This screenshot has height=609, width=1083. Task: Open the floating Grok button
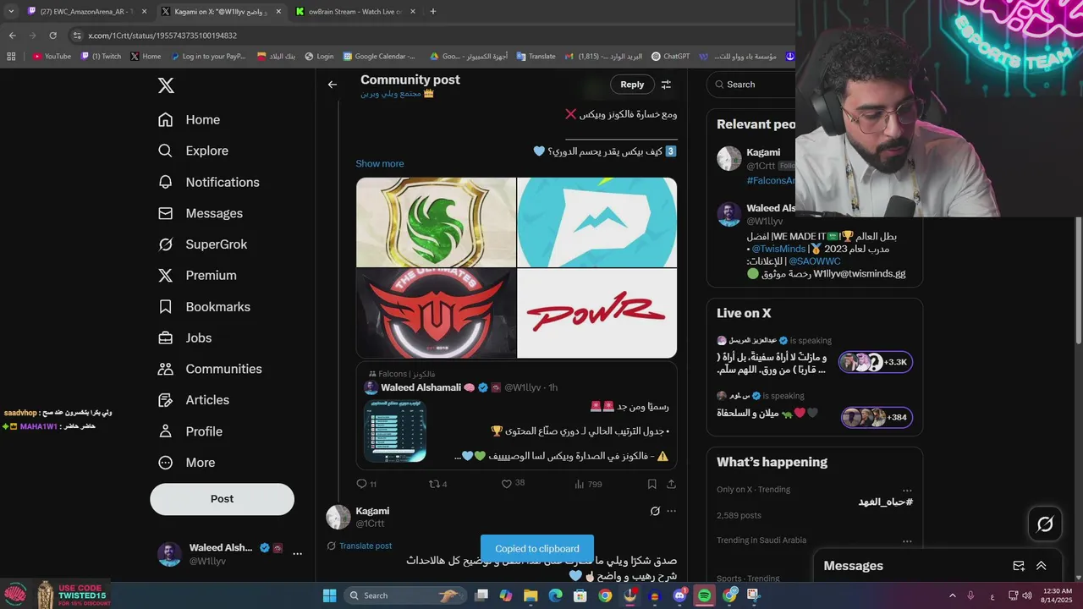[1045, 524]
